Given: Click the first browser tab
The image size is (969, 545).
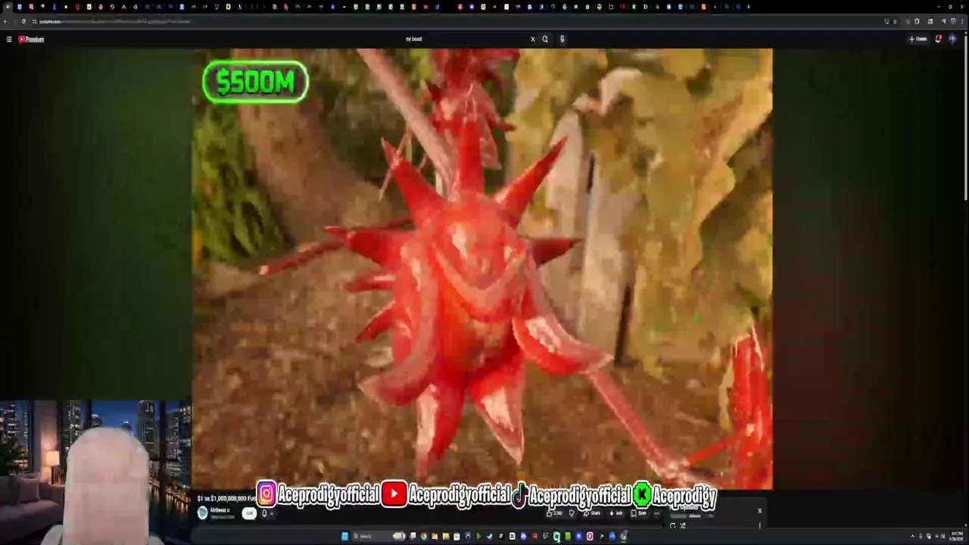Looking at the screenshot, I should point(8,7).
